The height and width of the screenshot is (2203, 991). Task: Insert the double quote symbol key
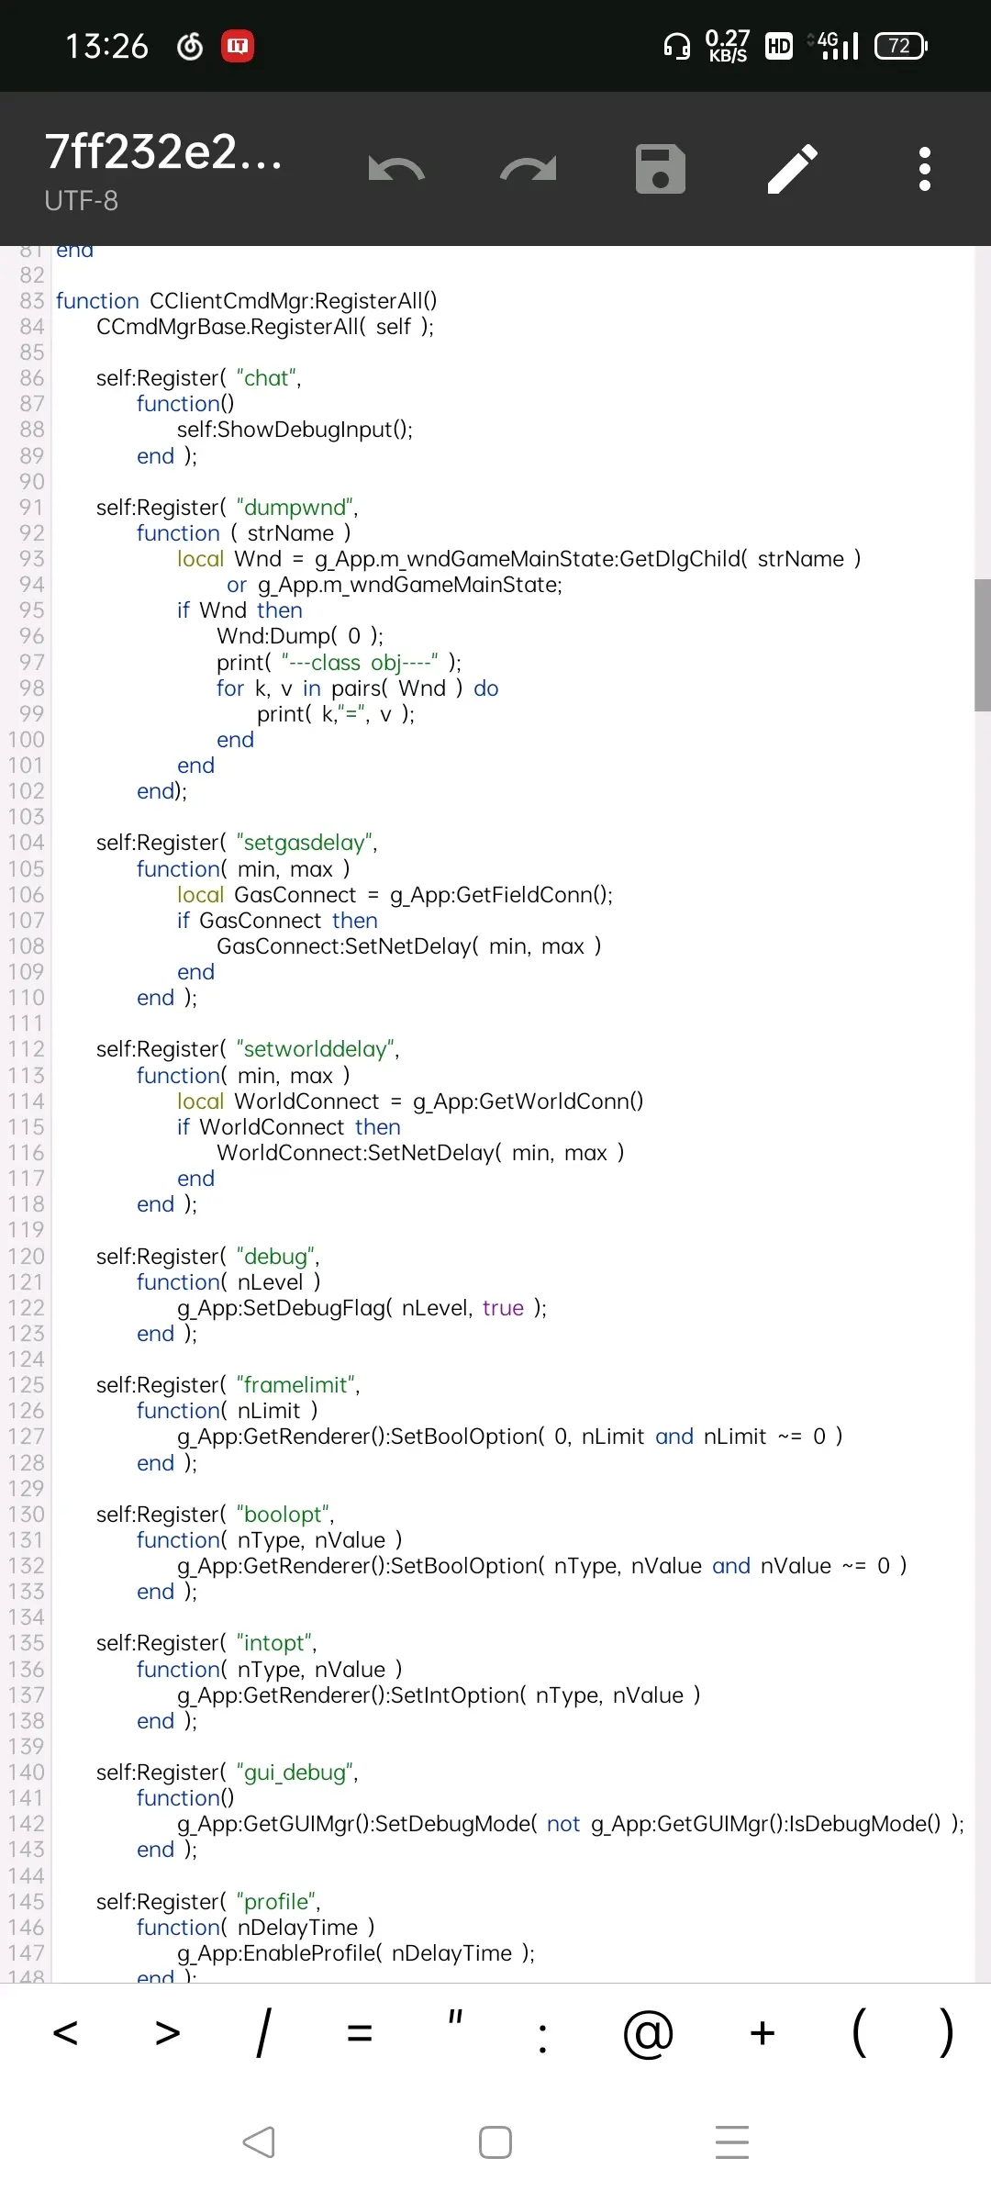pos(455,2018)
